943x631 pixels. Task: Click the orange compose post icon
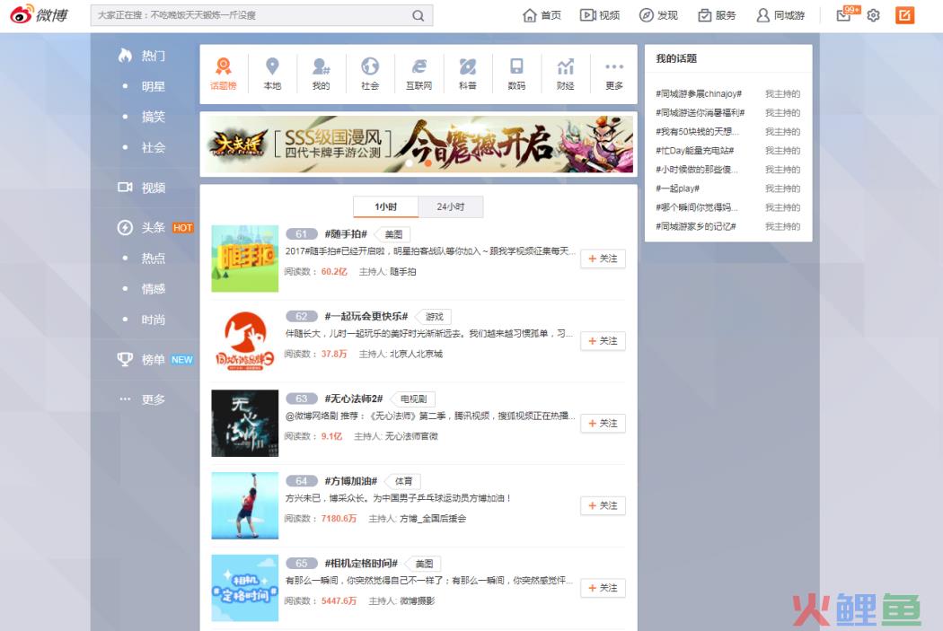tap(904, 15)
